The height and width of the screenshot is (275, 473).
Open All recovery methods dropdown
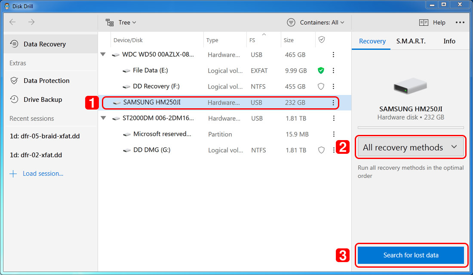pyautogui.click(x=411, y=147)
